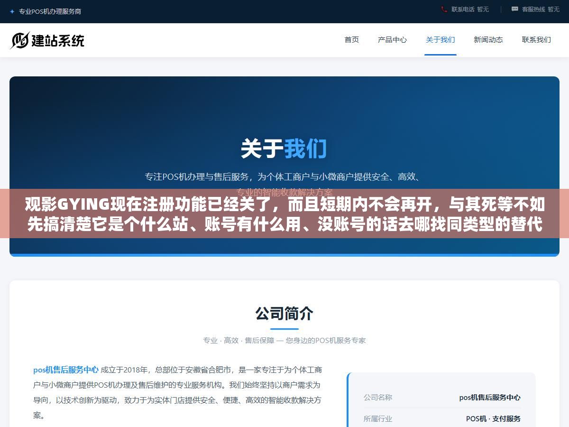Click the 关于我们 hero heading
Viewport: 569px width, 427px height.
click(284, 149)
